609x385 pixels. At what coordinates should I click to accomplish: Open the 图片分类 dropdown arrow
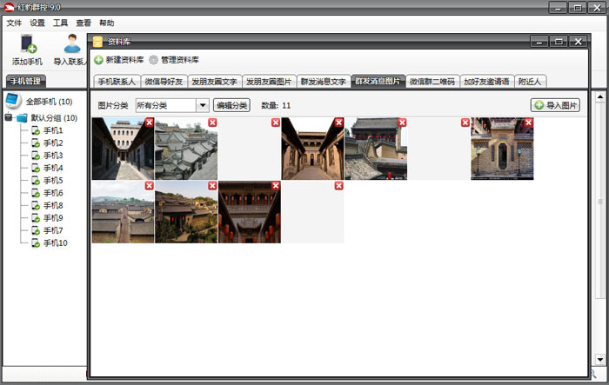pyautogui.click(x=203, y=105)
